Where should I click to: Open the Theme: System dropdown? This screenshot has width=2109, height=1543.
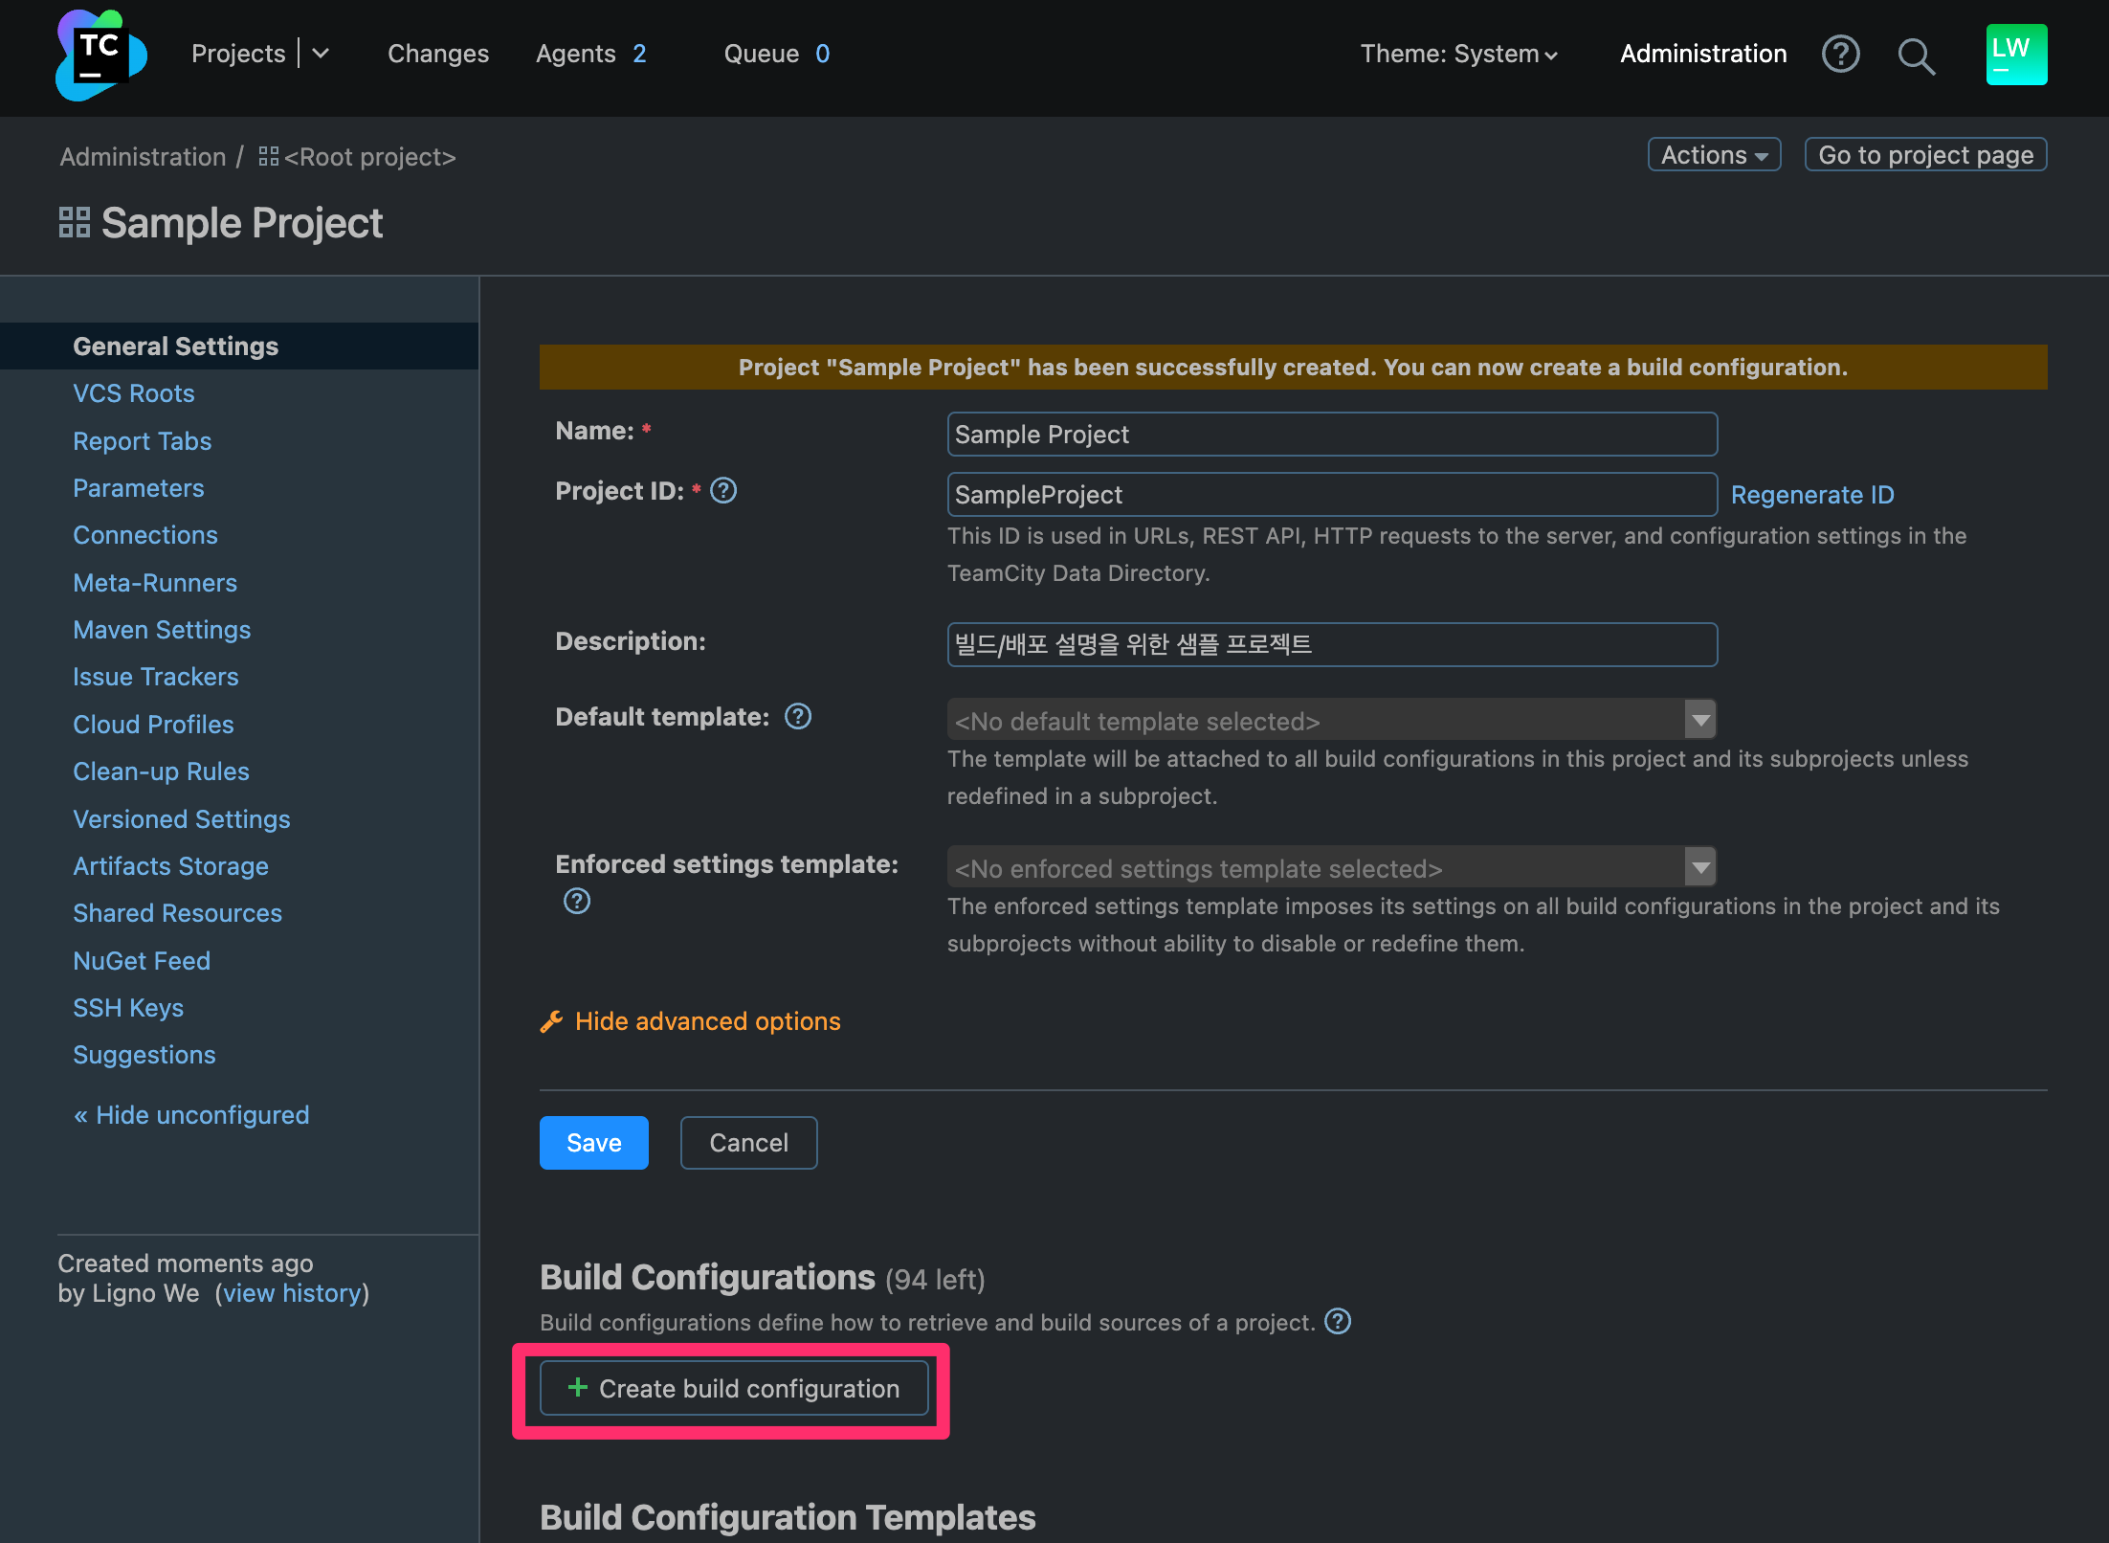coord(1458,55)
